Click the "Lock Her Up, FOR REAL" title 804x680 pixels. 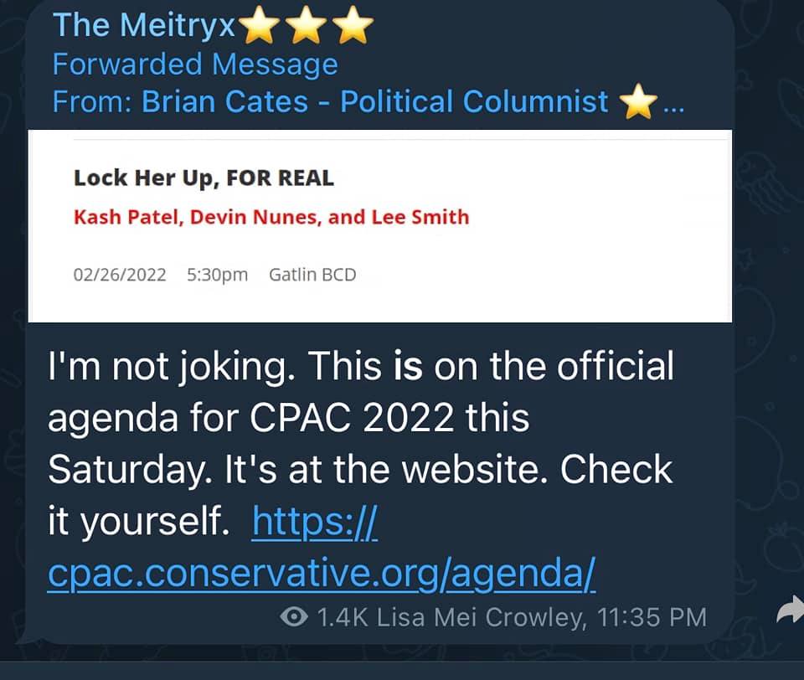(204, 178)
